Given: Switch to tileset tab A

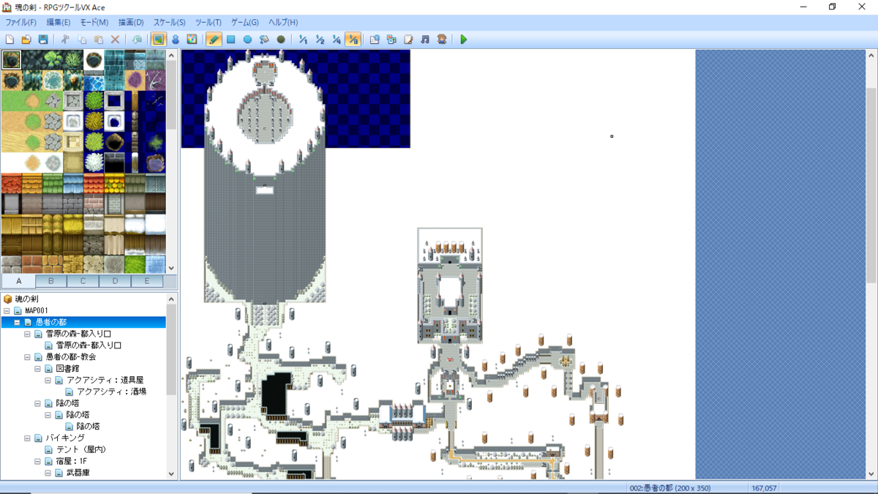Looking at the screenshot, I should [19, 281].
